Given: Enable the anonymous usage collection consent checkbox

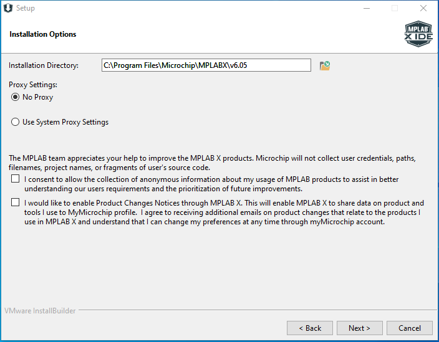Looking at the screenshot, I should (x=16, y=179).
